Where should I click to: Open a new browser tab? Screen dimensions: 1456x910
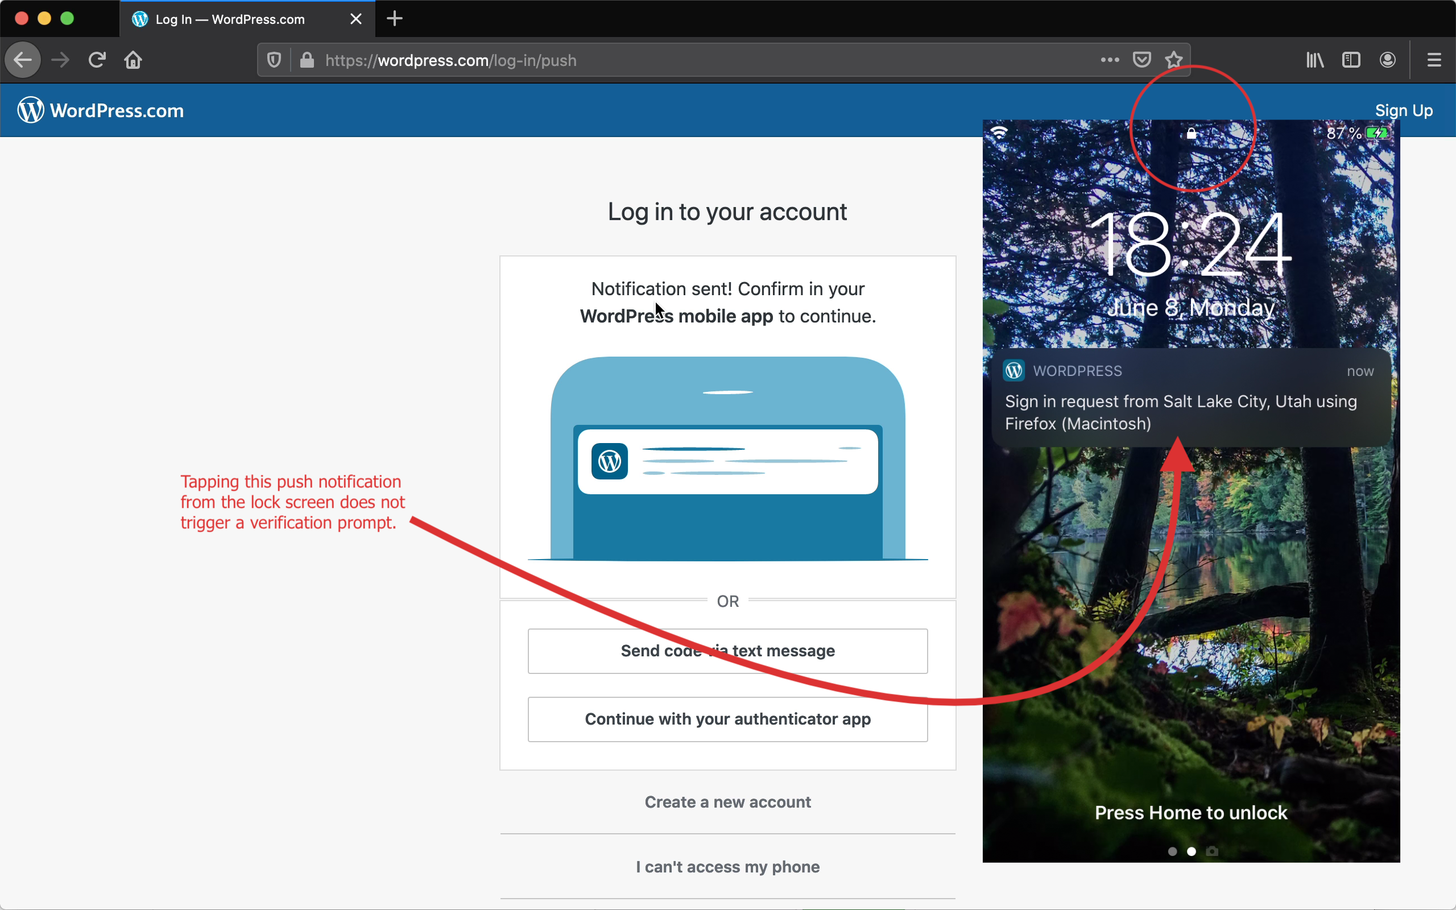pyautogui.click(x=395, y=19)
